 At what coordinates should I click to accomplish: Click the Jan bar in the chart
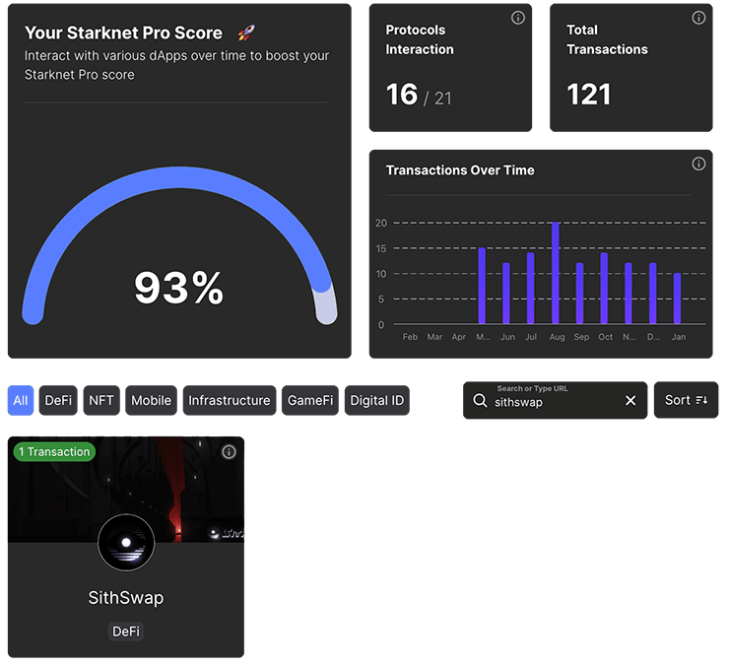tap(677, 299)
